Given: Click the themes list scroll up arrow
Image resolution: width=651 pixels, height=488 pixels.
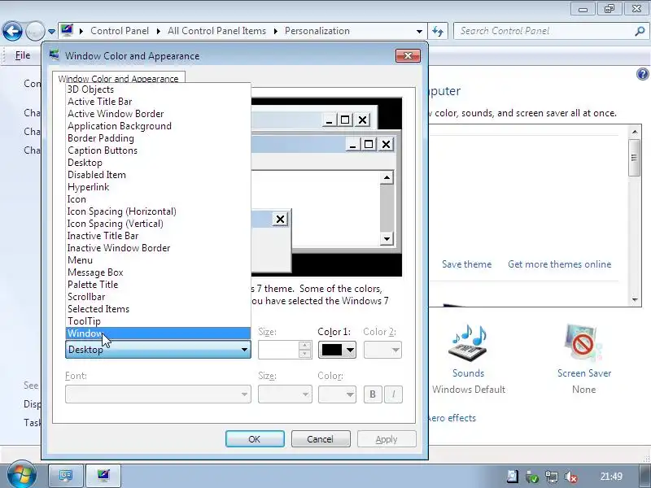Looking at the screenshot, I should (635, 132).
